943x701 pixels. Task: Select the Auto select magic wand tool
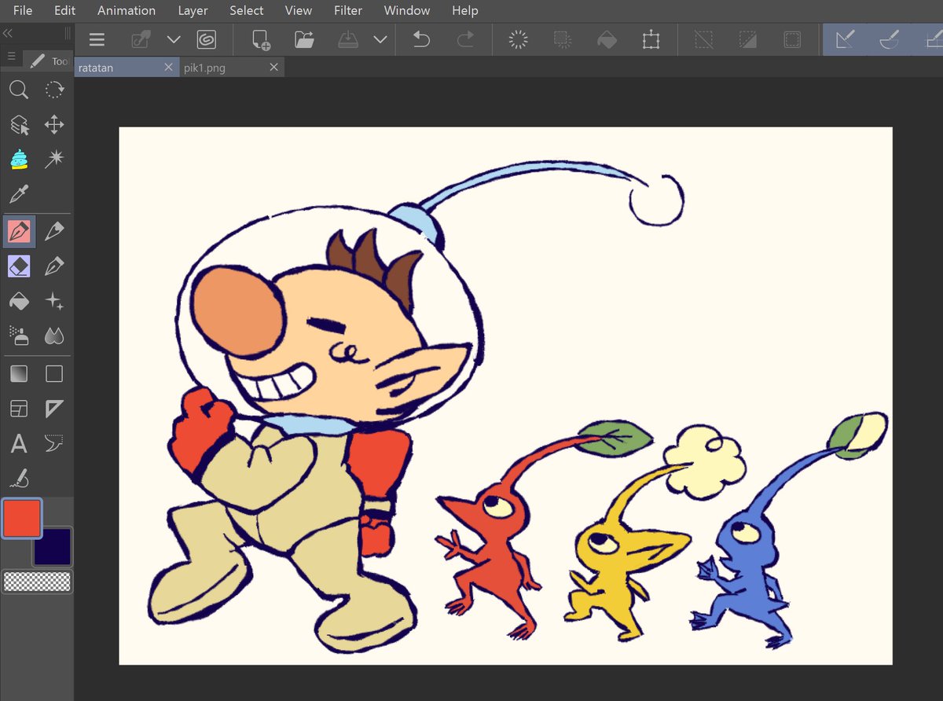tap(54, 159)
